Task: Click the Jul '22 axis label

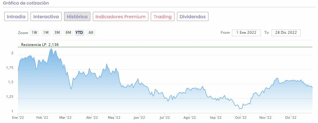Action: point(165,118)
